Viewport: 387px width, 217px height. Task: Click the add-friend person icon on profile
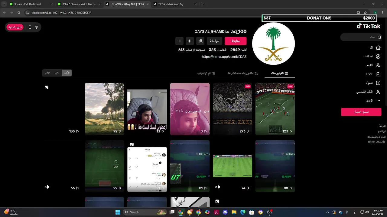tap(200, 41)
